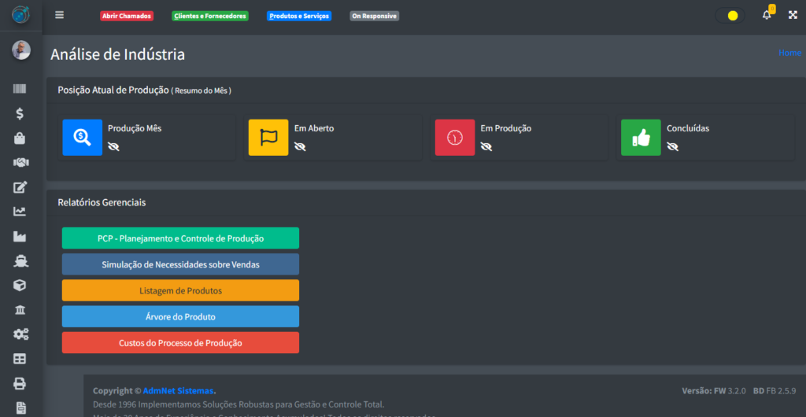
Task: Enter fullscreen with the expand arrows icon
Action: coord(793,15)
